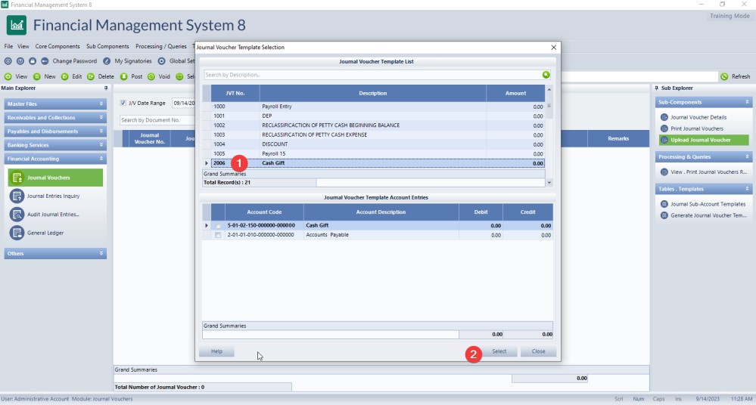Click the Refresh icon
This screenshot has height=405, width=756.
click(x=724, y=76)
